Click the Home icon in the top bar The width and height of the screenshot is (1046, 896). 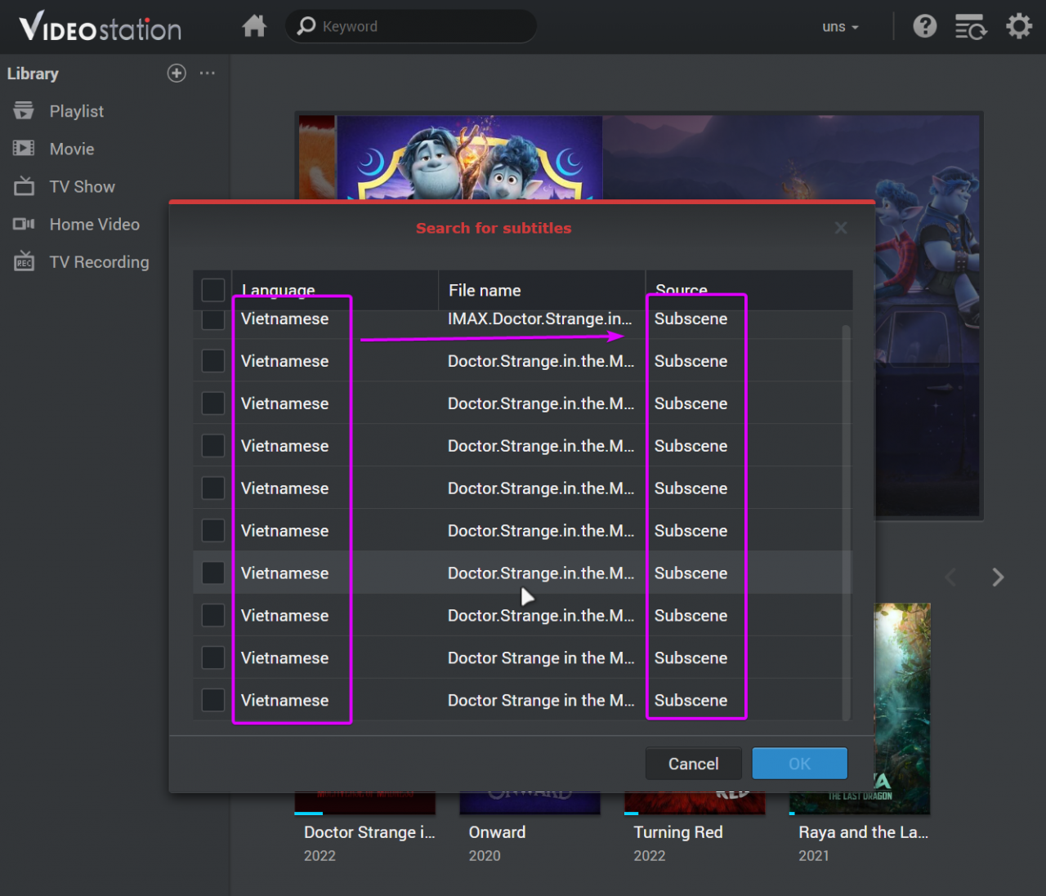click(254, 26)
